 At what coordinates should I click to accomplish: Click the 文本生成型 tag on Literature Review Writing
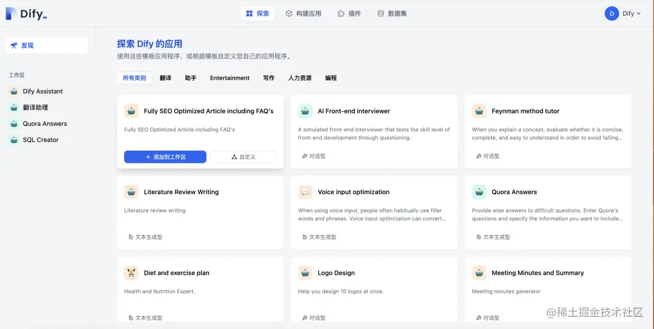pos(145,237)
